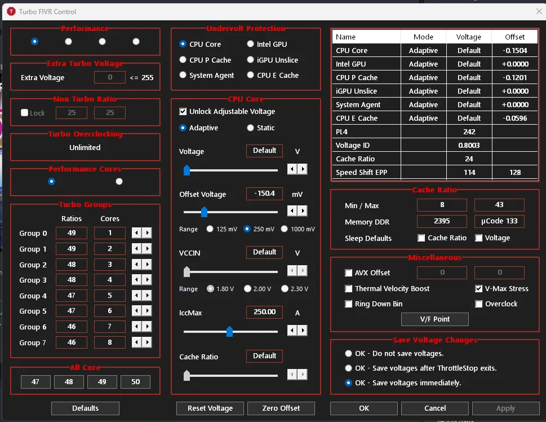
Task: Decrease Group 0 ratio with left arrow
Action: pos(136,232)
